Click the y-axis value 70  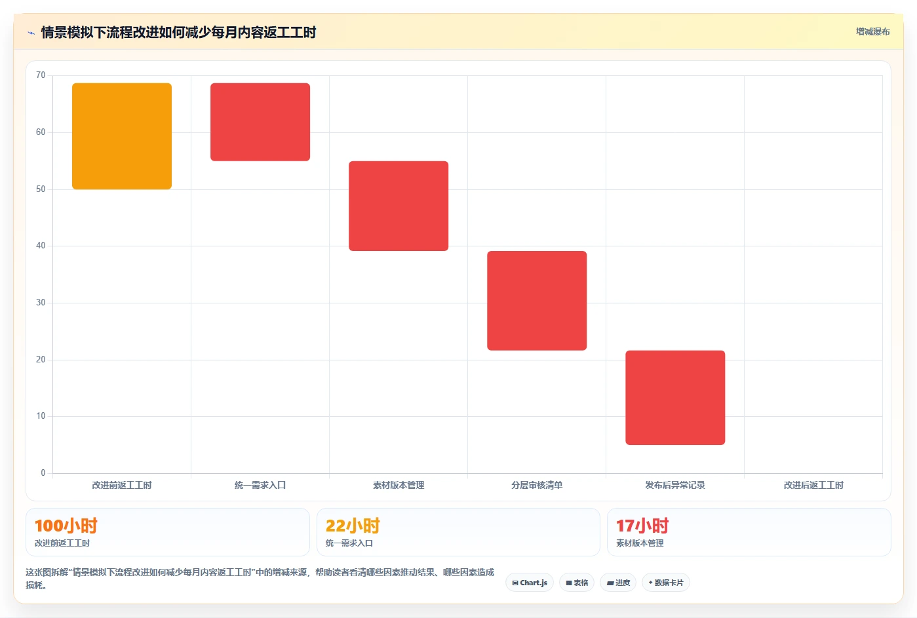[x=41, y=75]
